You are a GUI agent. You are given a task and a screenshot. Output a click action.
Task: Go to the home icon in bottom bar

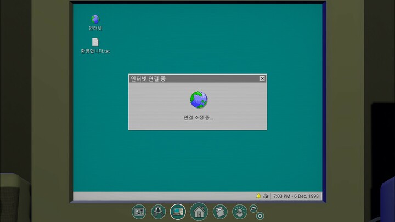(x=199, y=212)
